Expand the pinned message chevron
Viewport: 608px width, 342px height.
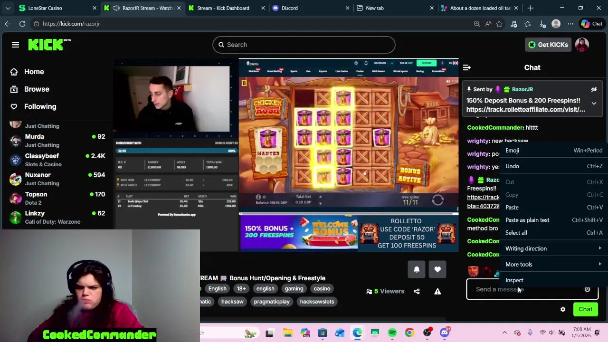coord(594,103)
